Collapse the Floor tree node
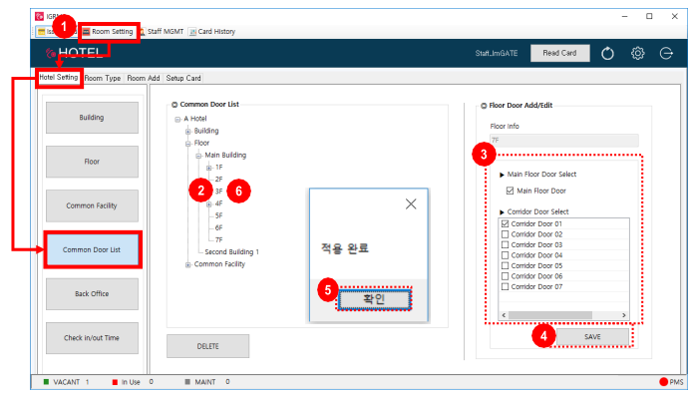 coord(187,144)
